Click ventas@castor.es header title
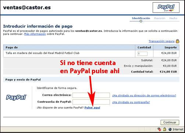Viewport: 185px width, 133px height. pyautogui.click(x=27, y=7)
